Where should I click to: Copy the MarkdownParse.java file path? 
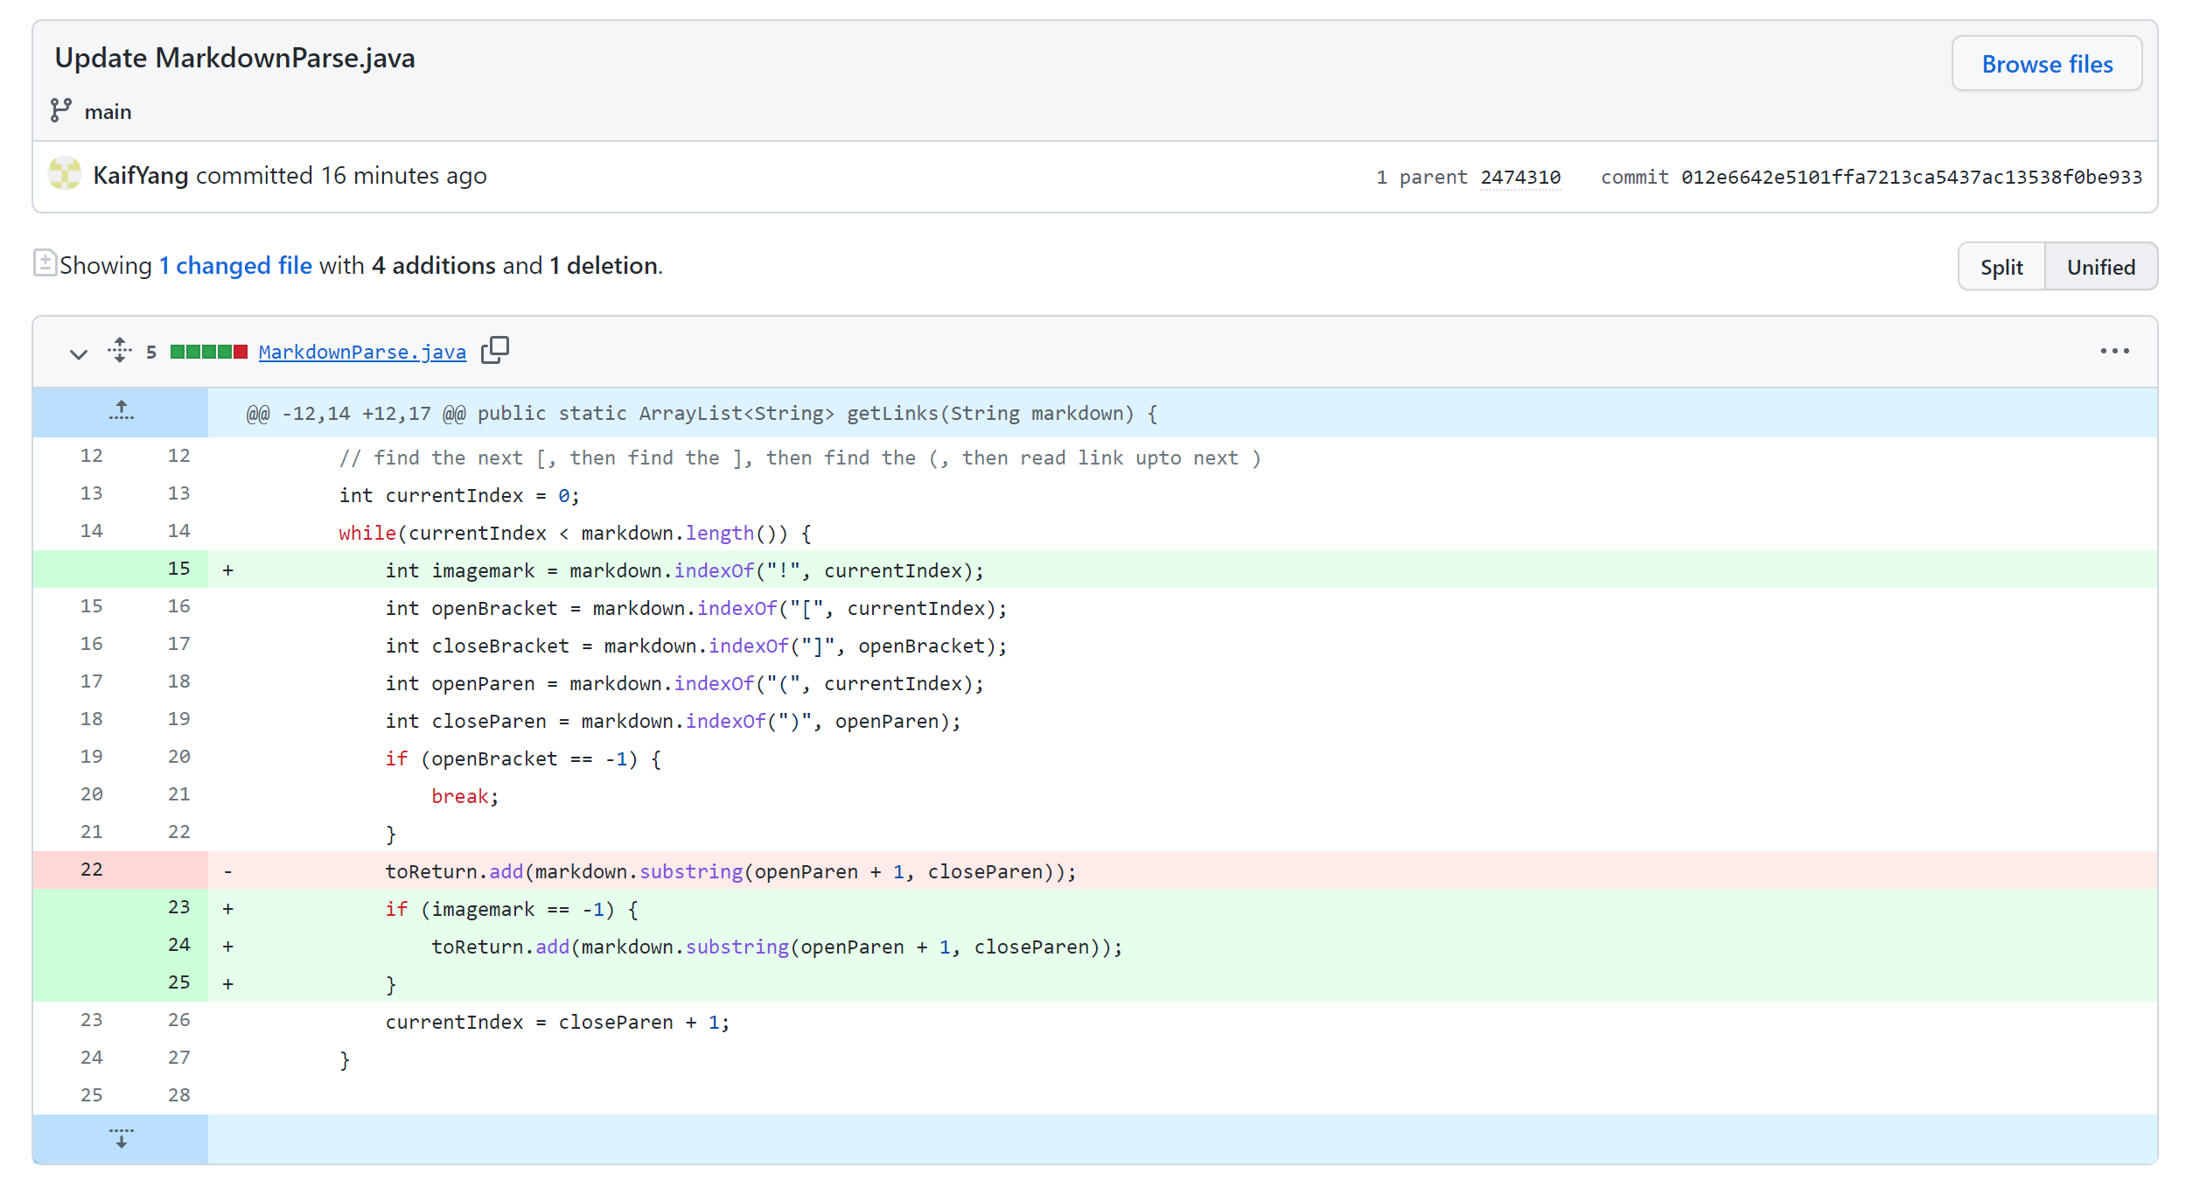point(494,350)
